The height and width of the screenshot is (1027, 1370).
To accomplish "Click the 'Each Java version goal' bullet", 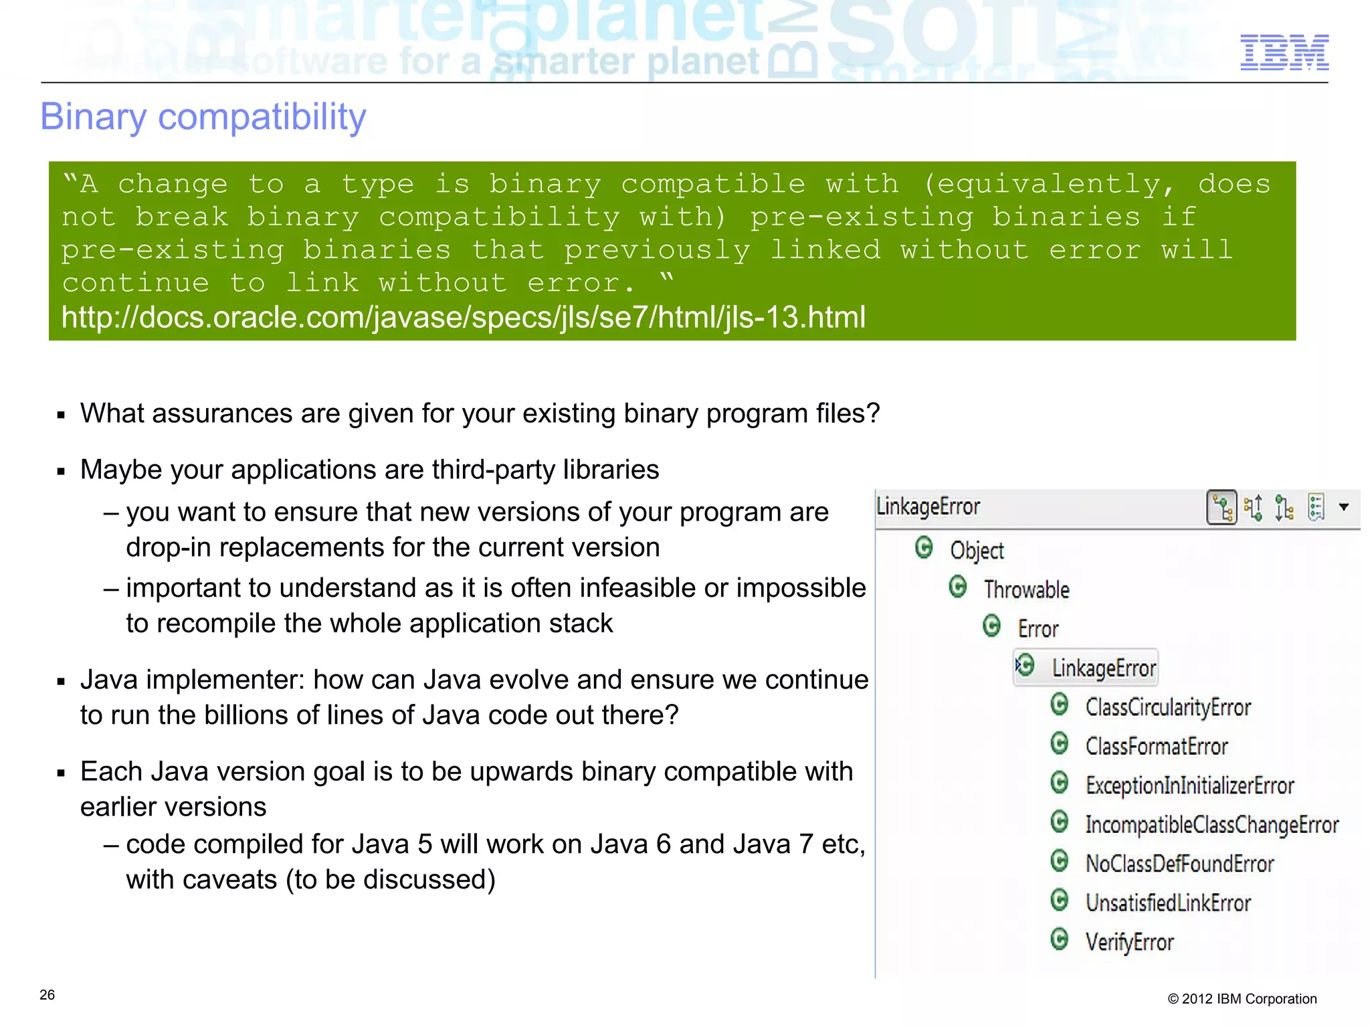I will [467, 789].
